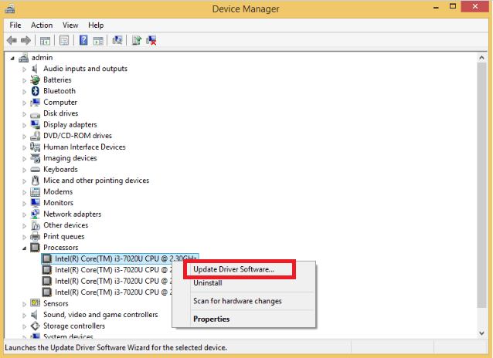Click the Processors chip icon
This screenshot has width=493, height=358.
[36, 248]
